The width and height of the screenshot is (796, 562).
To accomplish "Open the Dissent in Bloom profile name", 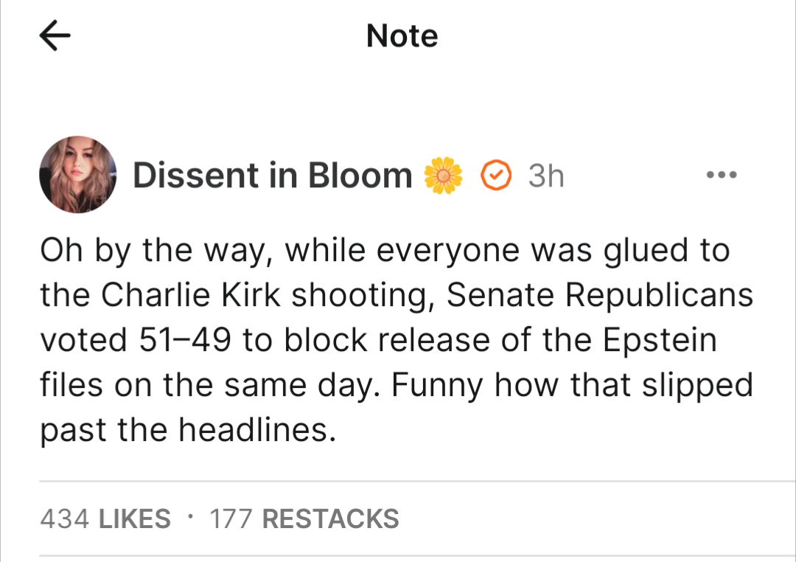I will point(272,176).
